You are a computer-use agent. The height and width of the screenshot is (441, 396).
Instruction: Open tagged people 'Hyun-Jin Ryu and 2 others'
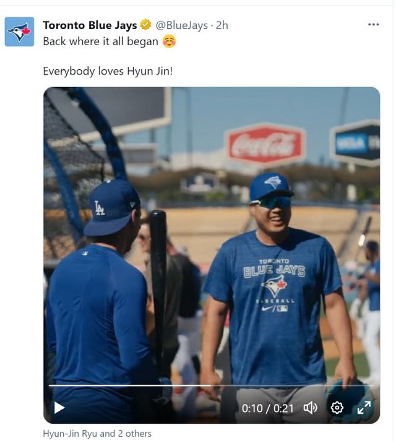[97, 434]
